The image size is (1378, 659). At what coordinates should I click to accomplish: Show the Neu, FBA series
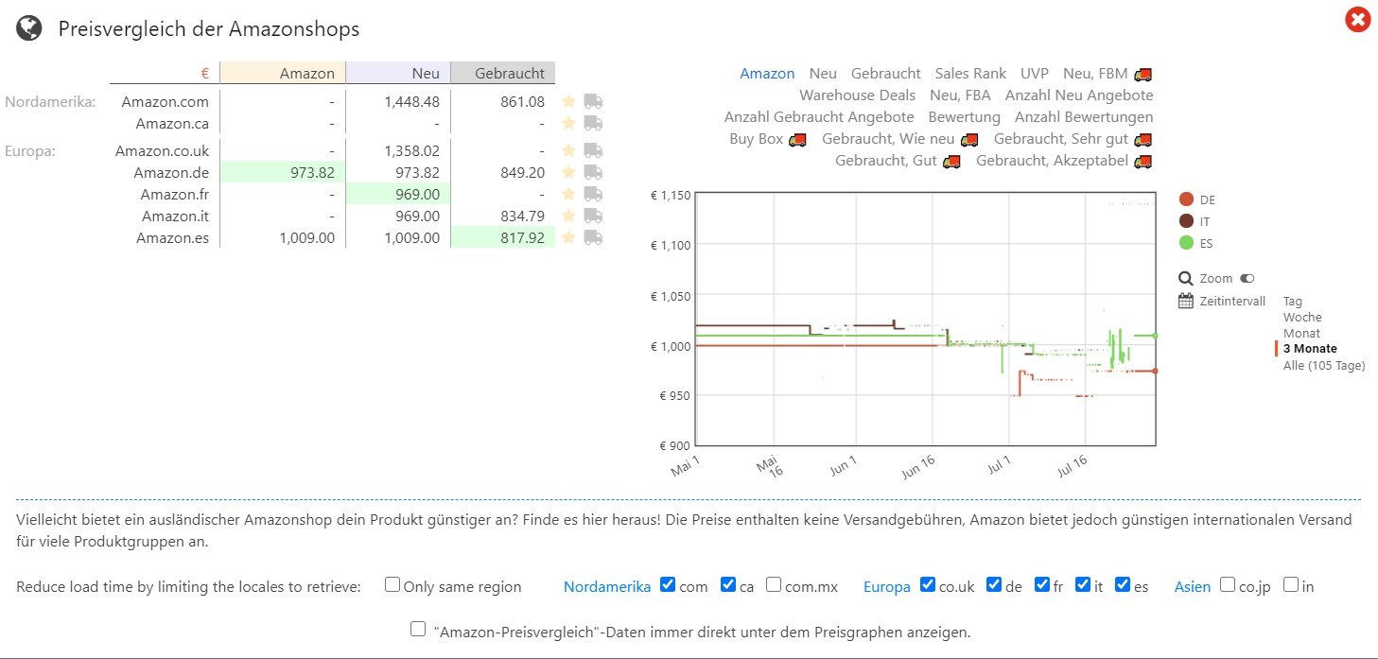click(x=961, y=95)
